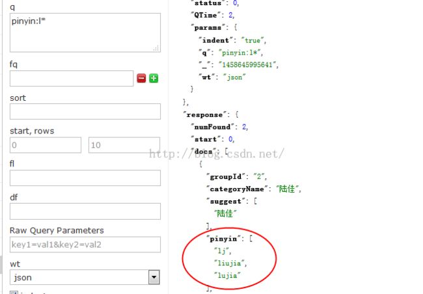423x294 pixels.
Task: Click the "lujia" pinyin value
Action: coord(227,275)
